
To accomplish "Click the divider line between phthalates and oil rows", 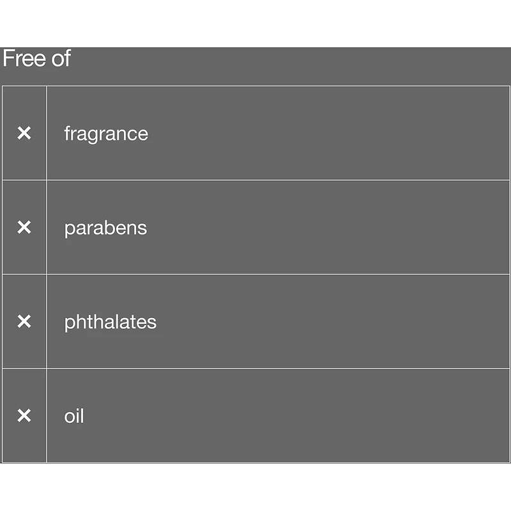I will pos(256,369).
